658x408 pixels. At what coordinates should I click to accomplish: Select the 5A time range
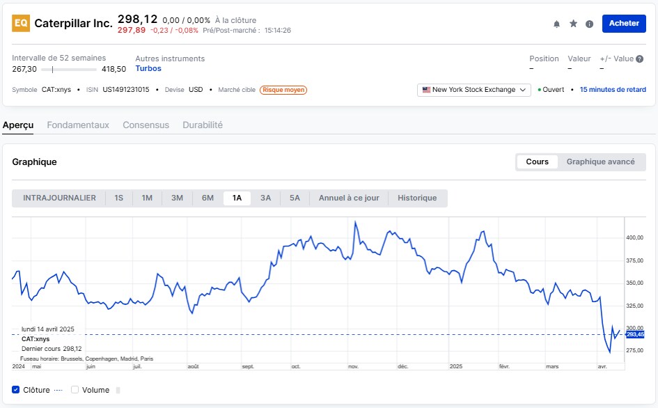(295, 198)
